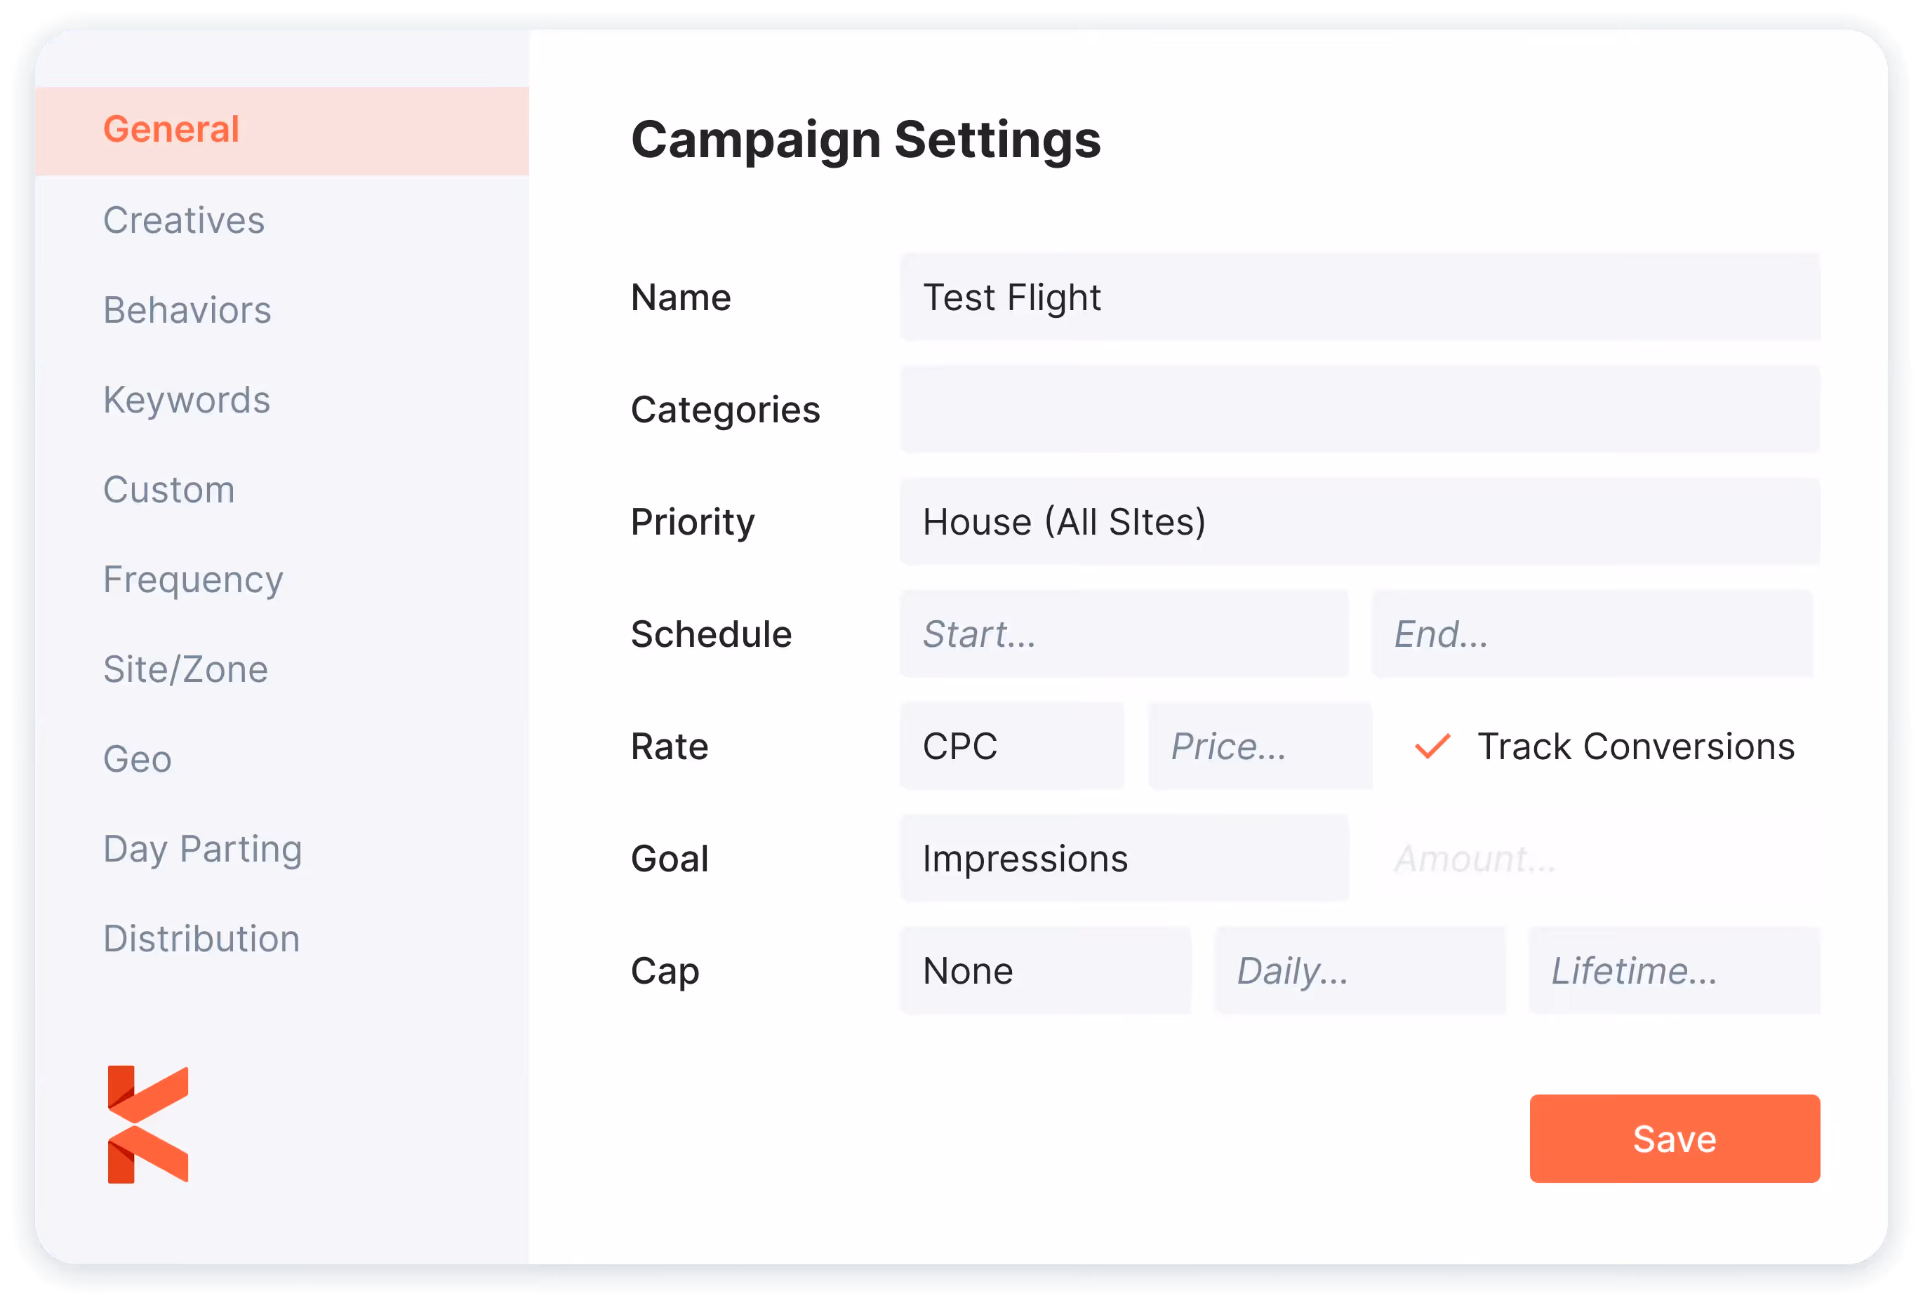Screen dimensions: 1923x1305
Task: Select the Keywords section
Action: (x=186, y=399)
